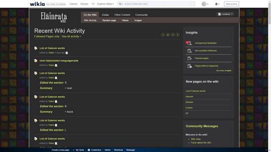
Task: Expand the Explore Wikia dropdown
Action: point(105,4)
